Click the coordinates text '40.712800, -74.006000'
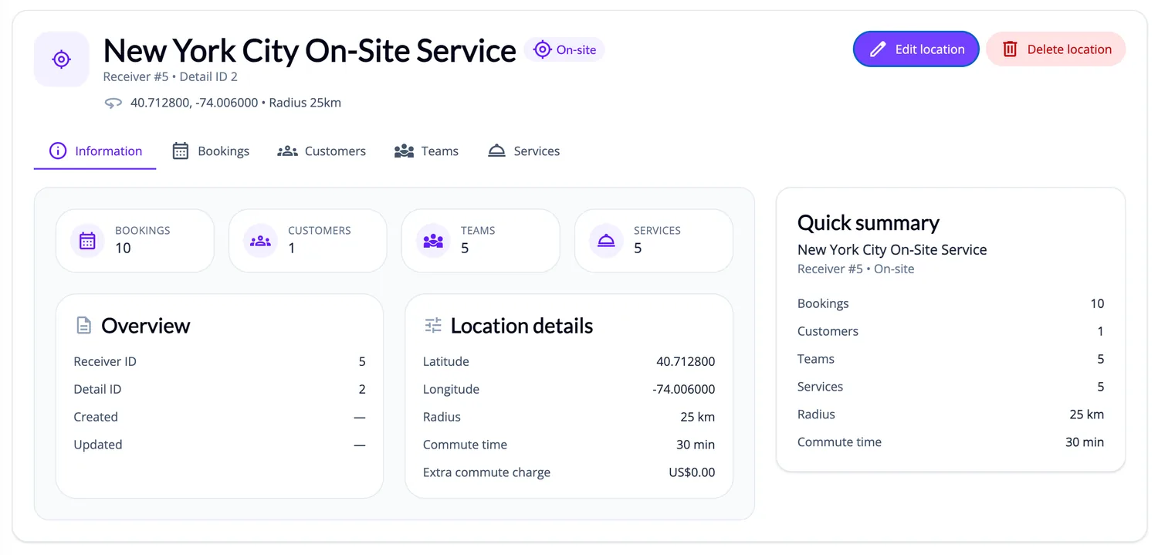The image size is (1158, 555). 195,103
